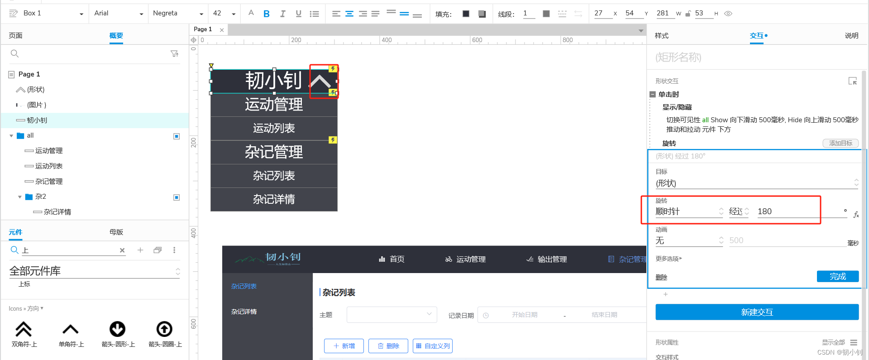Align text to the left
869x360 pixels.
pos(336,14)
